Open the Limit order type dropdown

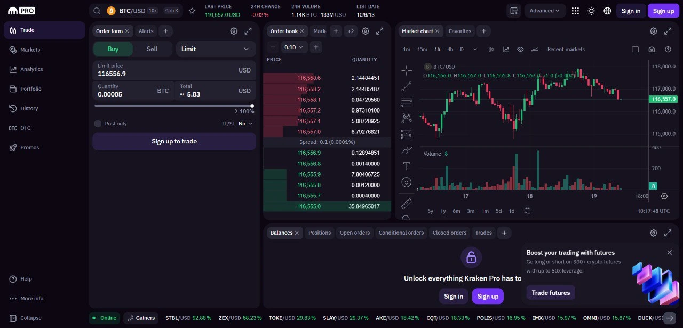tap(215, 49)
